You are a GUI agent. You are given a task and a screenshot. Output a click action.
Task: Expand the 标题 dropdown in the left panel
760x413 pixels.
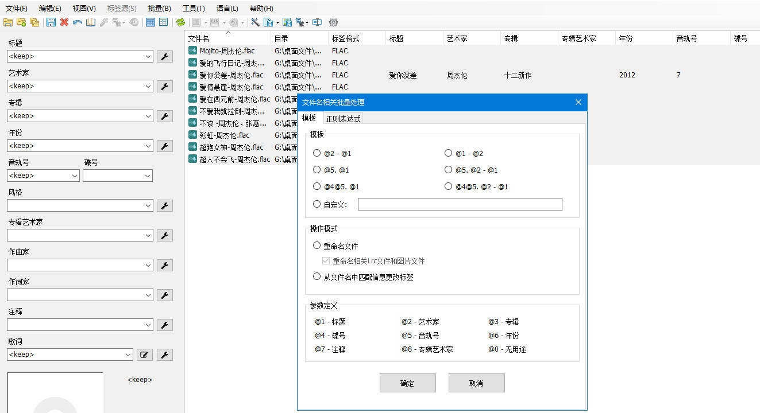click(x=148, y=56)
